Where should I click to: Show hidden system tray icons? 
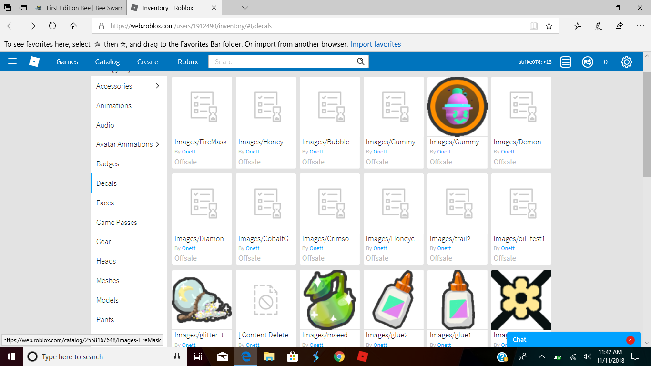[x=541, y=356]
